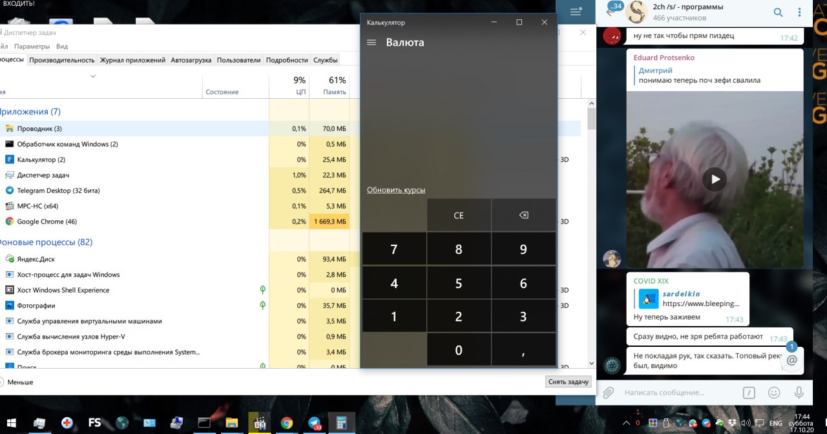Switch to Службы tab
Image resolution: width=827 pixels, height=434 pixels.
pyautogui.click(x=326, y=60)
